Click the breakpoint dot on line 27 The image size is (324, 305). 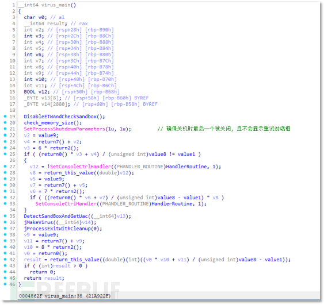tap(5, 166)
